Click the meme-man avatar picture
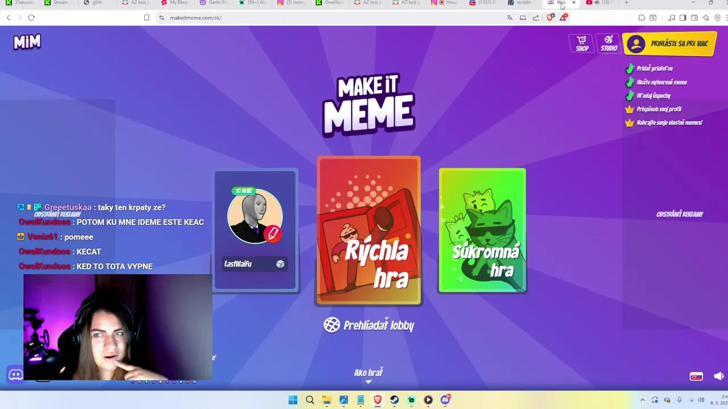The image size is (728, 409). [x=254, y=216]
